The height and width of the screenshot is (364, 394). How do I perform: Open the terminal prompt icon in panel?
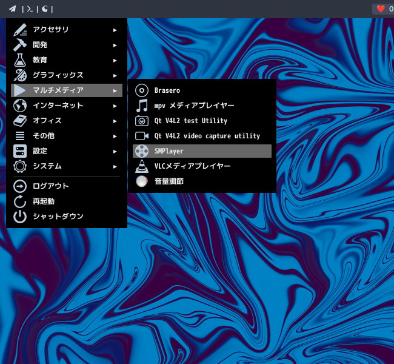point(30,9)
